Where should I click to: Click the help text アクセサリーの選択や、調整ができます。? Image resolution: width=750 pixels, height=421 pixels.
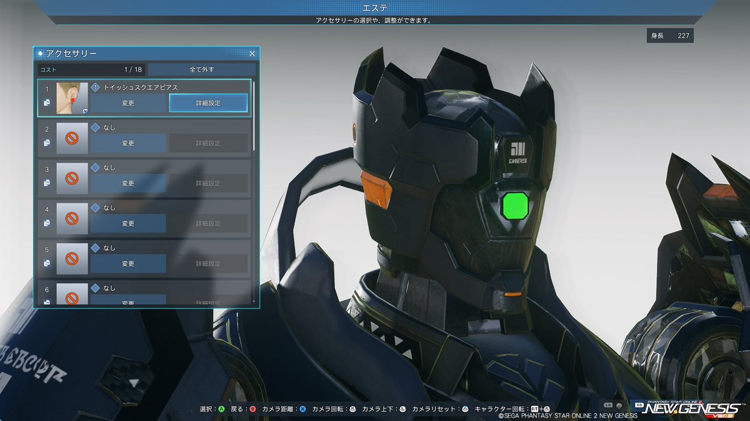tap(374, 20)
